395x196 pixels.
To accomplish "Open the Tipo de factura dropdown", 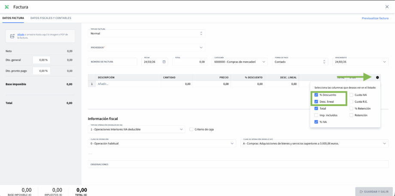I will 146,33.
